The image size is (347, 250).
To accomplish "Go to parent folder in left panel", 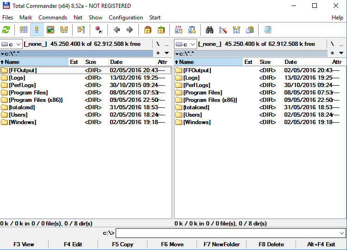I will tap(167, 44).
